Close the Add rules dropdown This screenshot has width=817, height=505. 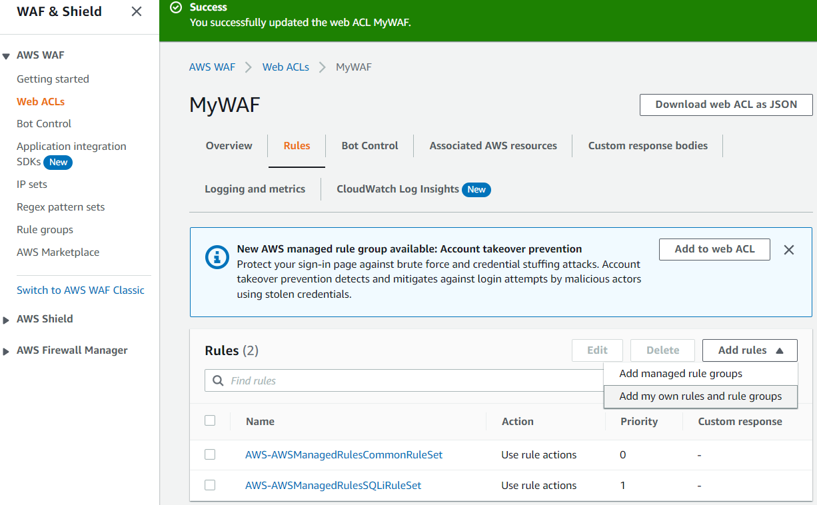click(x=750, y=350)
